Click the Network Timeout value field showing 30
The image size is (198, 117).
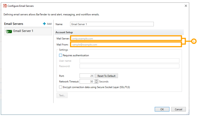(87, 82)
